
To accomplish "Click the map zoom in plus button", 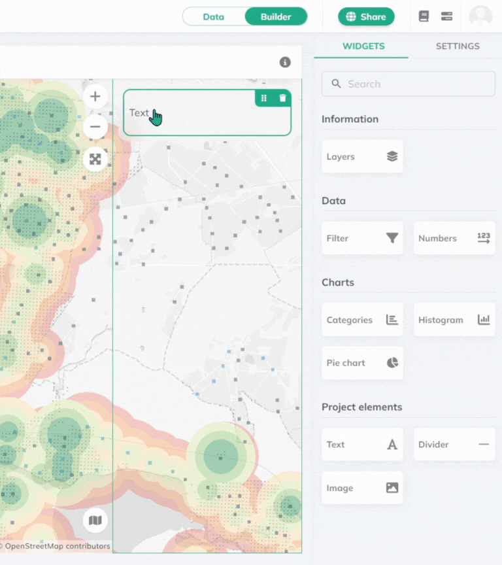I will (95, 97).
